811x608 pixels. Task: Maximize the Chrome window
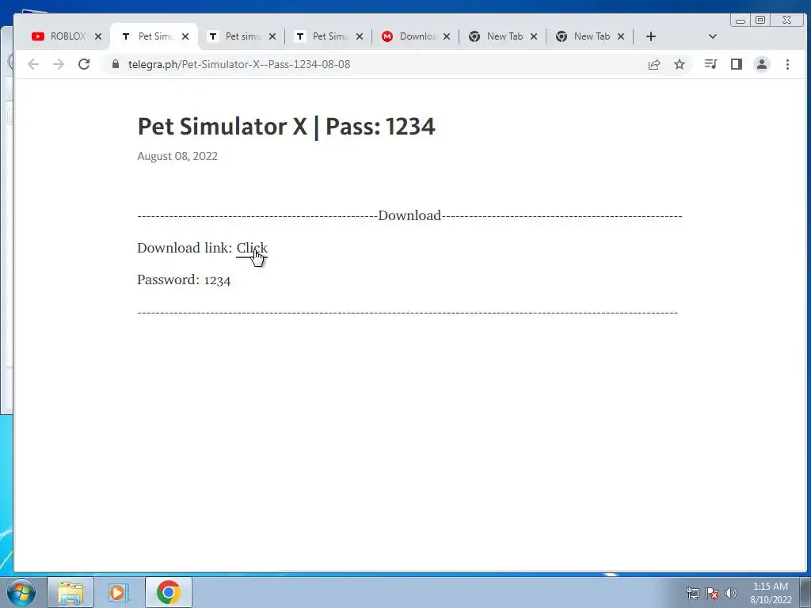760,20
